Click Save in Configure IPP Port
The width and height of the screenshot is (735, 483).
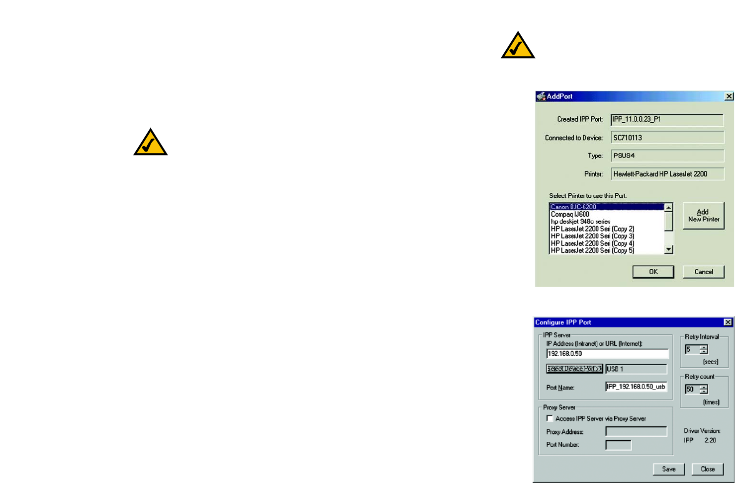click(x=668, y=469)
